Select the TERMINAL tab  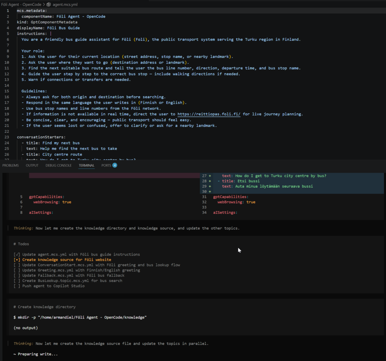coord(86,165)
